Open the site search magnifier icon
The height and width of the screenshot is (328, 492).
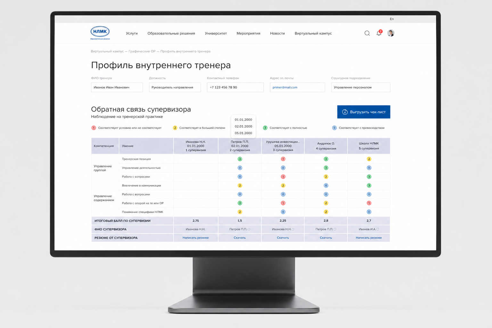tap(367, 33)
